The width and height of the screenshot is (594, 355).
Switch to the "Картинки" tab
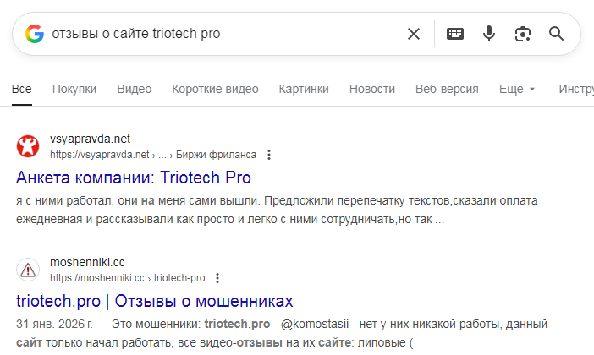[304, 89]
